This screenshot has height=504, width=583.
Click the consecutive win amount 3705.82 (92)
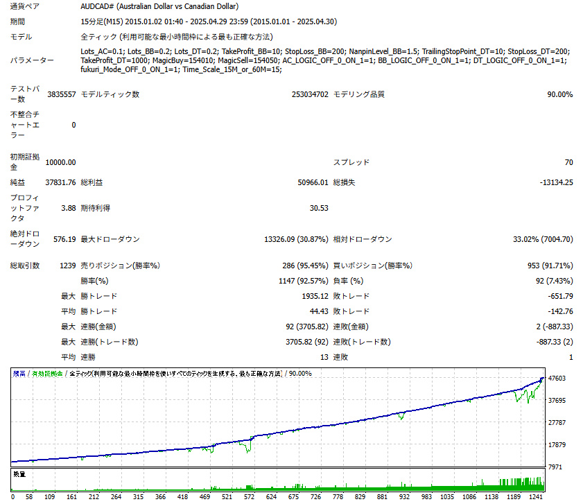point(307,342)
